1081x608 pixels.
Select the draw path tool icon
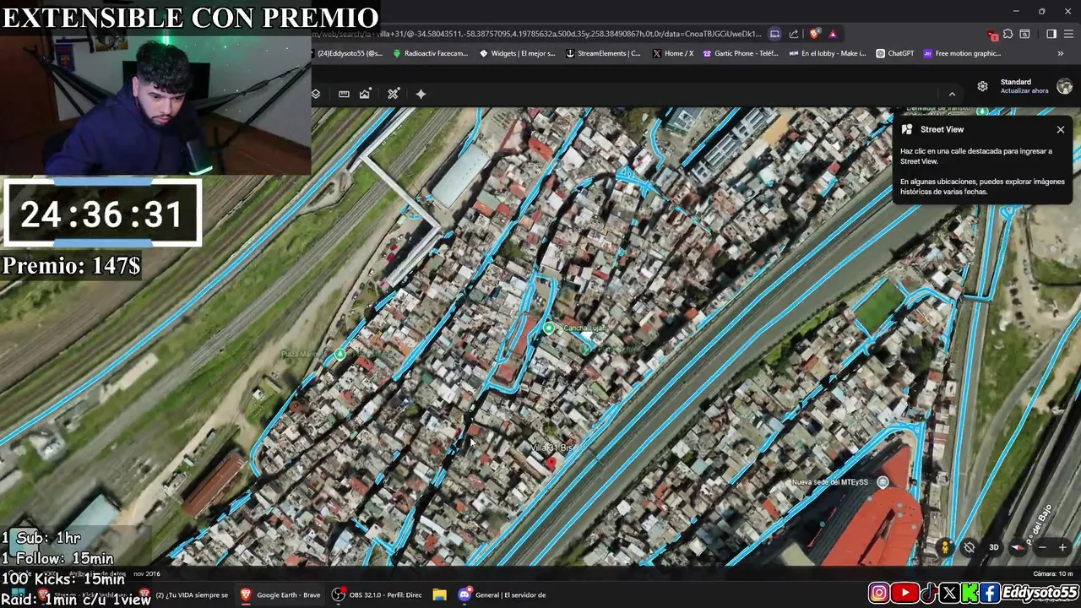pyautogui.click(x=394, y=94)
